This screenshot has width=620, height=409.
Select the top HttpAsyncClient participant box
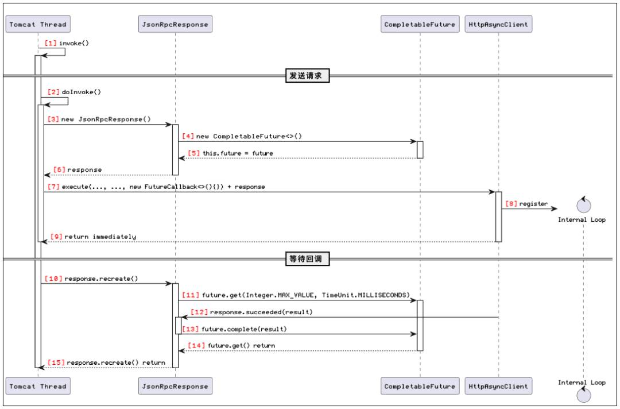click(x=498, y=24)
